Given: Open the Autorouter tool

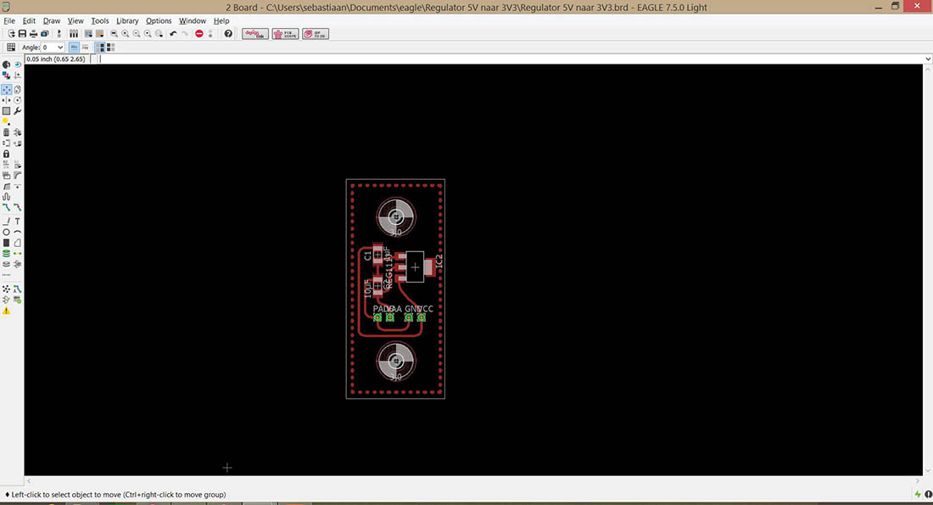Looking at the screenshot, I should [x=17, y=289].
